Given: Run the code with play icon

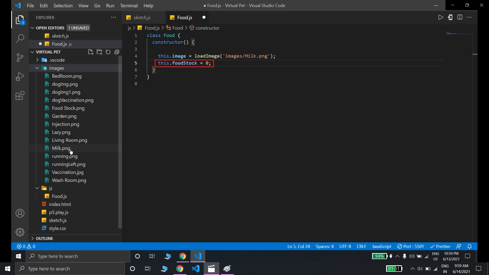Looking at the screenshot, I should pyautogui.click(x=441, y=17).
